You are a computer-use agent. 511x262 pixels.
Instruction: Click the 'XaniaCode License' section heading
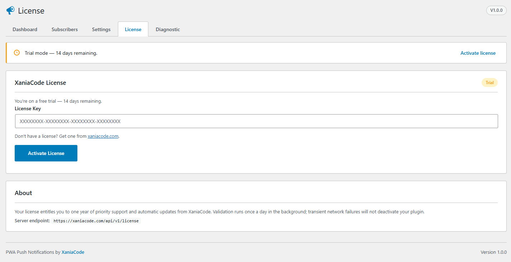click(x=40, y=83)
